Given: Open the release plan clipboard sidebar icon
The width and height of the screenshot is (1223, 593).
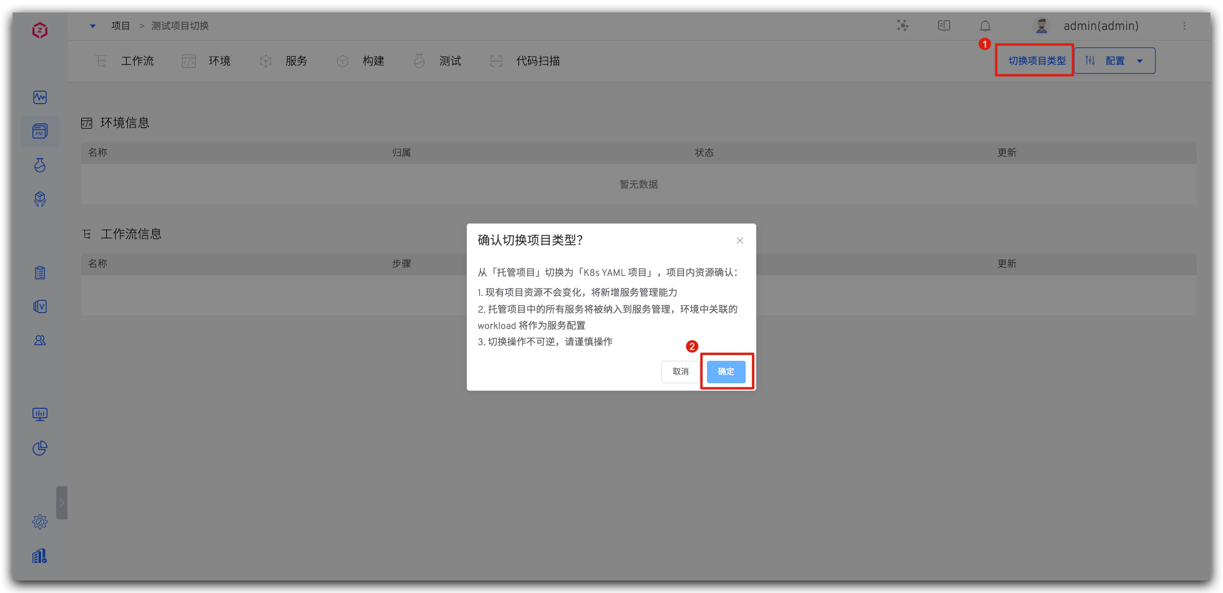Looking at the screenshot, I should pyautogui.click(x=39, y=272).
